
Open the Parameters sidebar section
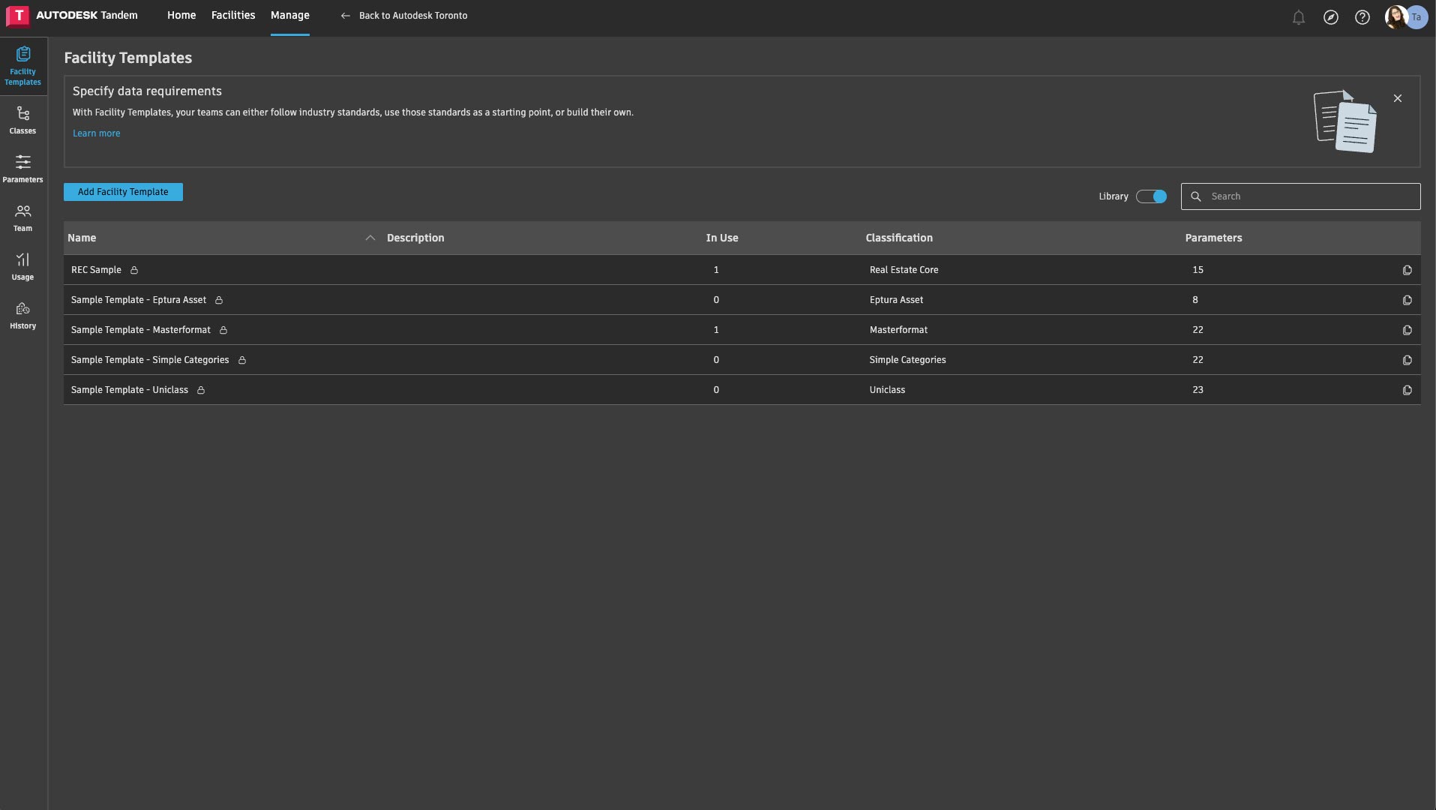[22, 169]
